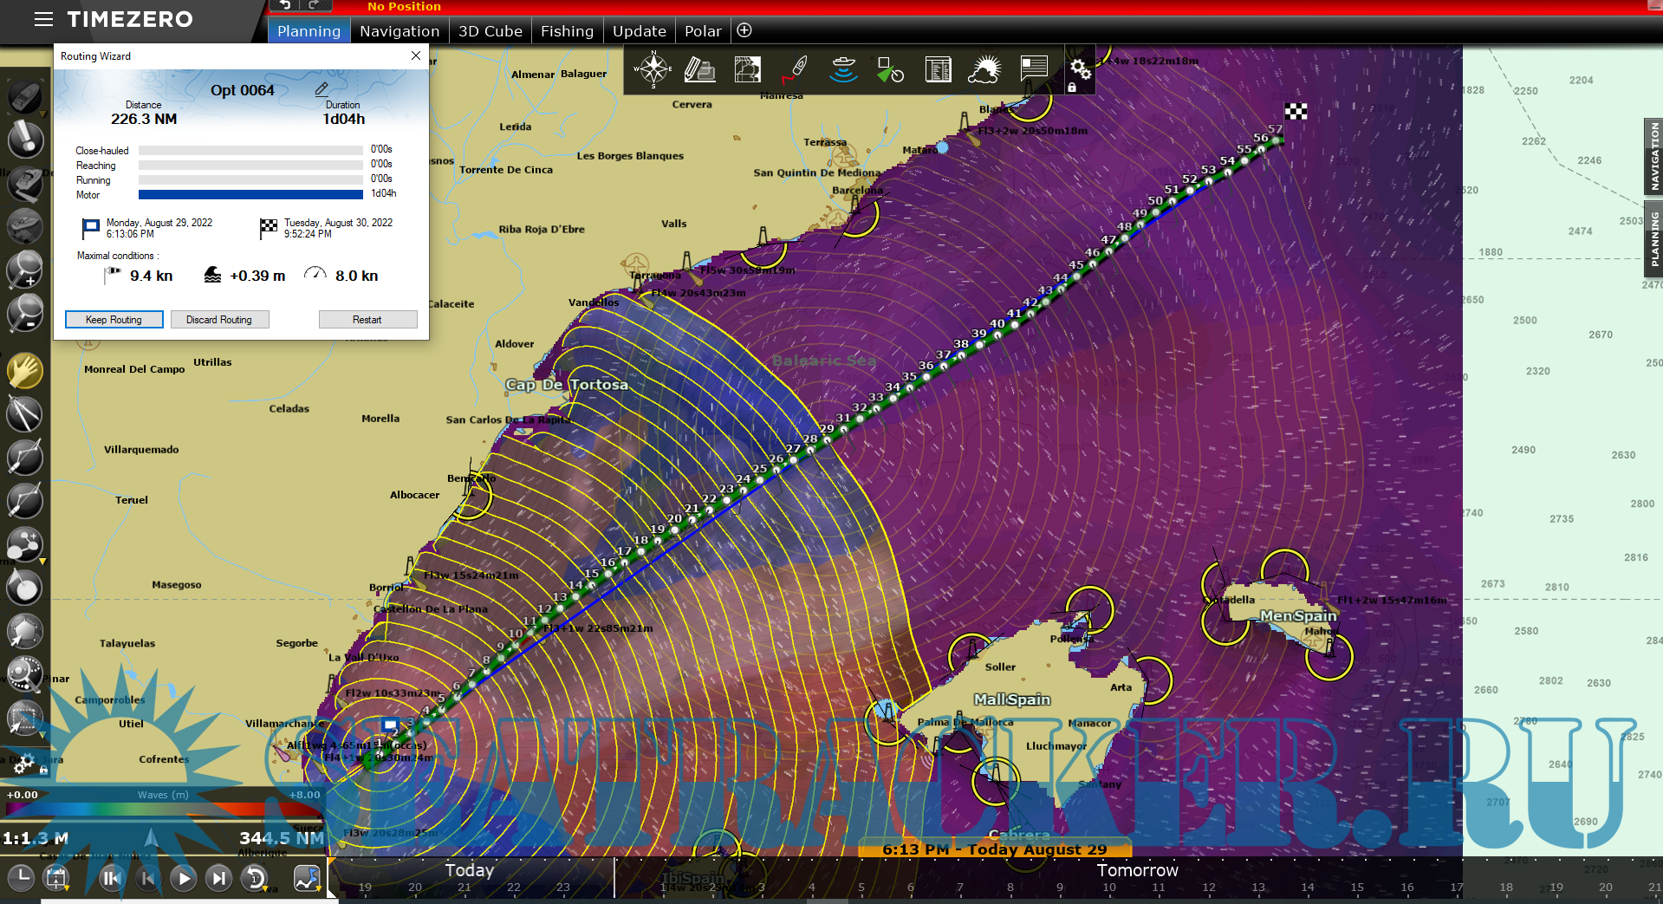This screenshot has width=1663, height=904.
Task: Open the chart layers map icon
Action: pos(747,69)
